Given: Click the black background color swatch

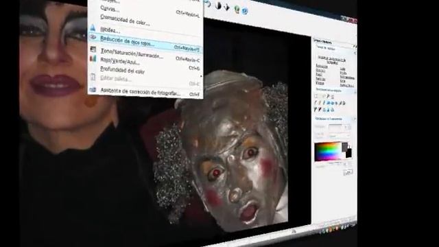Looking at the screenshot, I should [x=348, y=153].
